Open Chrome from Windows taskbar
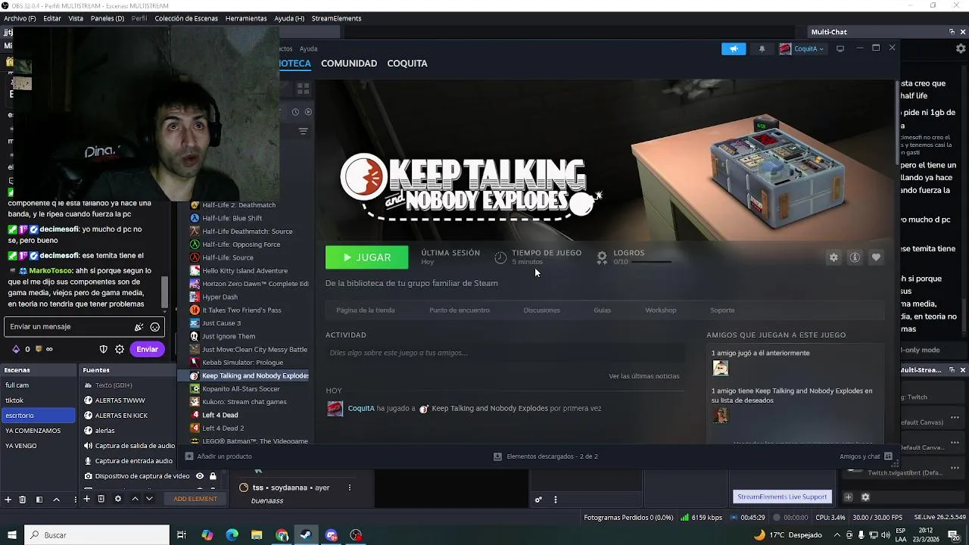Screen dimensions: 969x545 click(282, 535)
